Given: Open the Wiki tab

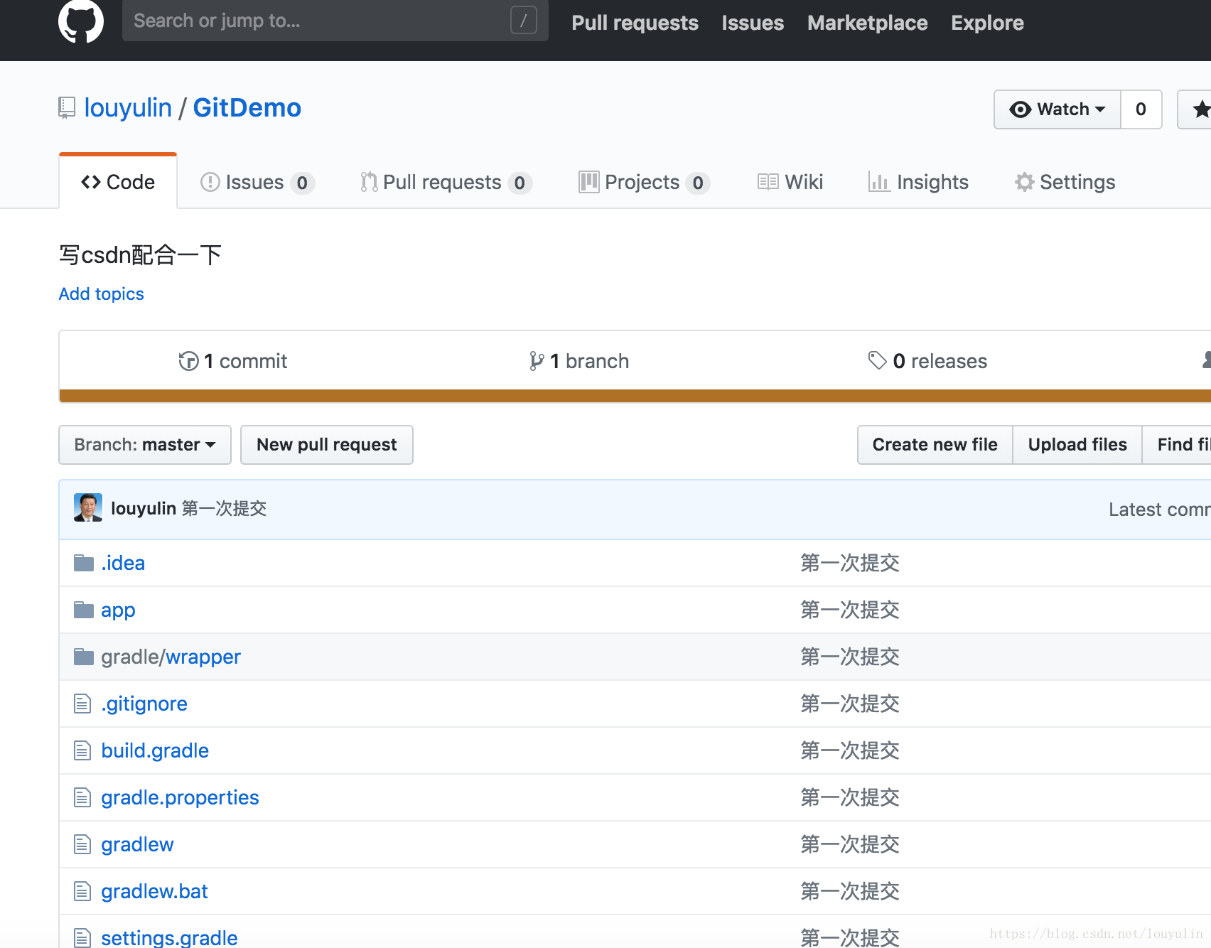Looking at the screenshot, I should pos(790,183).
